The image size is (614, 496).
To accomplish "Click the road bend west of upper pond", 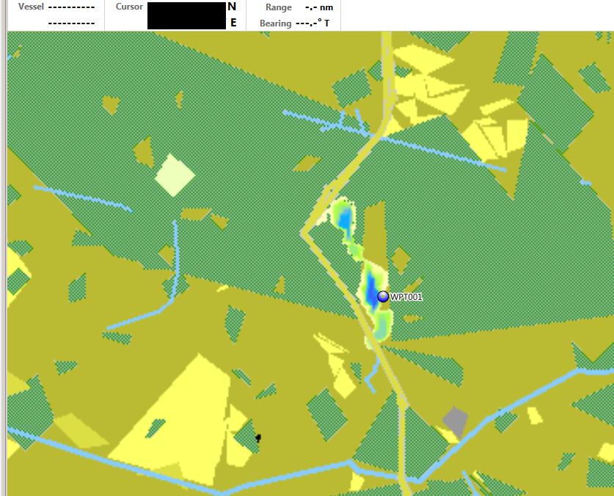I will [304, 232].
